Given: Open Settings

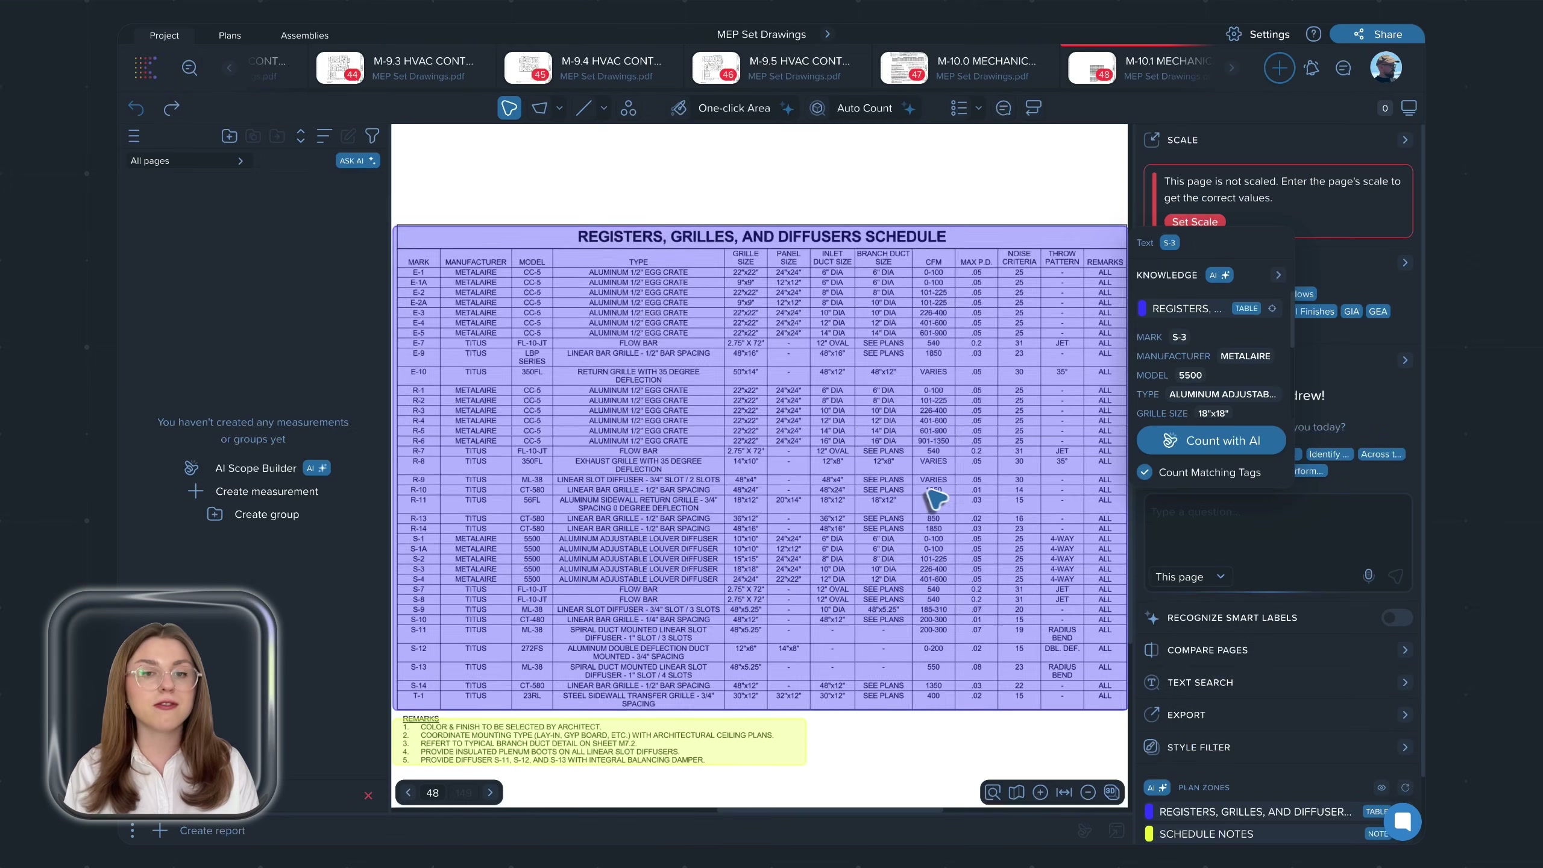Looking at the screenshot, I should point(1258,34).
